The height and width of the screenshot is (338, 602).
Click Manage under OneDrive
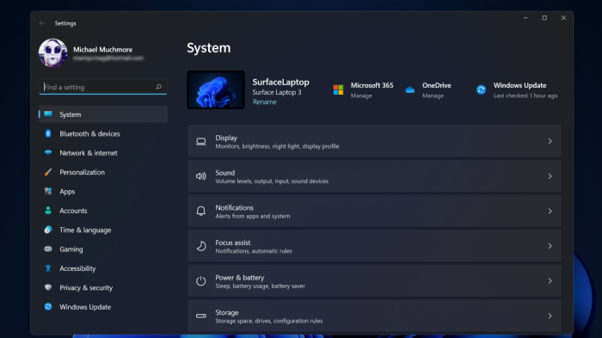click(433, 95)
